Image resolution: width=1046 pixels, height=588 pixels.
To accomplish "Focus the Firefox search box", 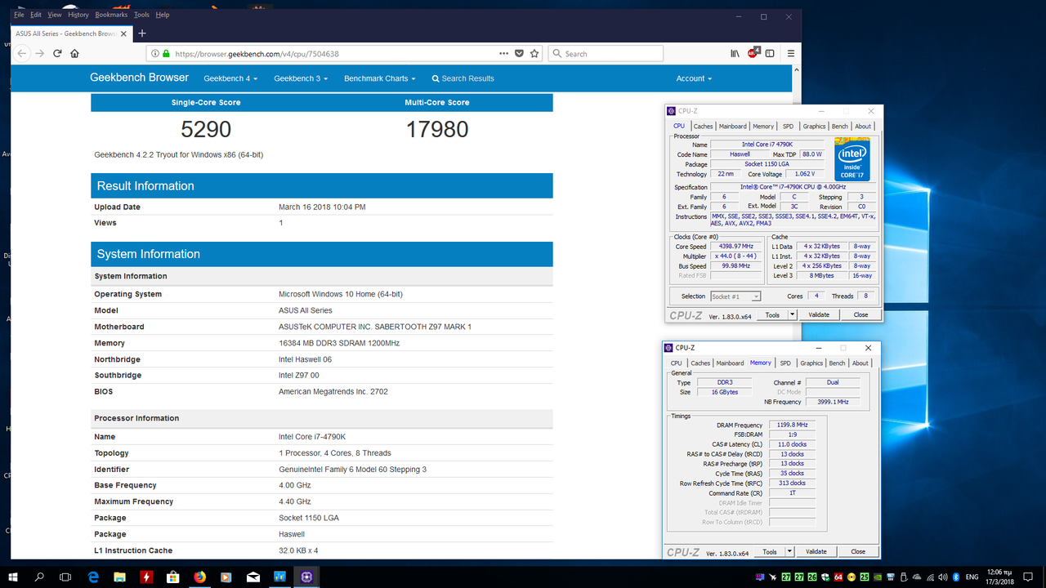I will click(606, 53).
